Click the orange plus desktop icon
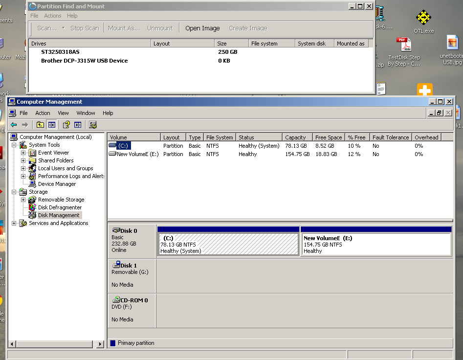Image resolution: width=463 pixels, height=360 pixels. point(424,90)
